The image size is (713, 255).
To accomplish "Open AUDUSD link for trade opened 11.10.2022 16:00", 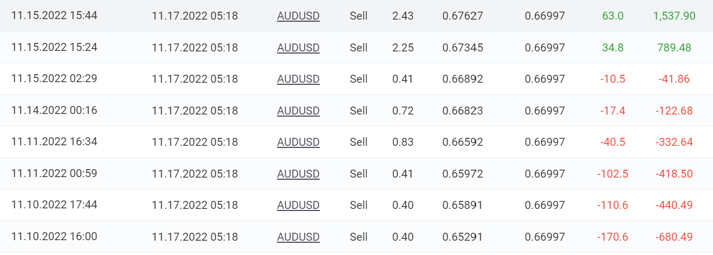I will coord(298,237).
